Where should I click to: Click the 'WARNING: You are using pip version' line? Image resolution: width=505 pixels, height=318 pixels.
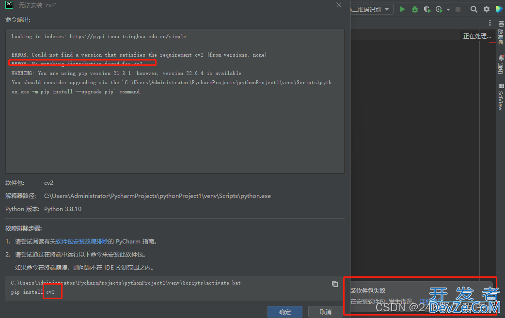point(127,73)
